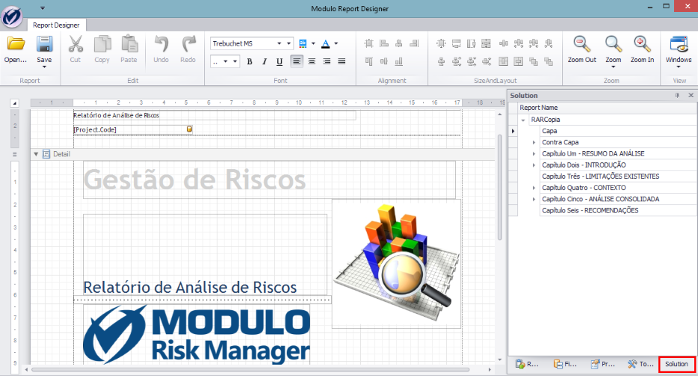Open the Modulo application menu button
Viewport: 698px width, 376px height.
[12, 17]
